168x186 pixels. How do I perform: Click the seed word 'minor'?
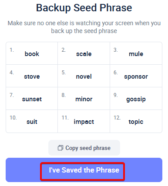(84, 99)
